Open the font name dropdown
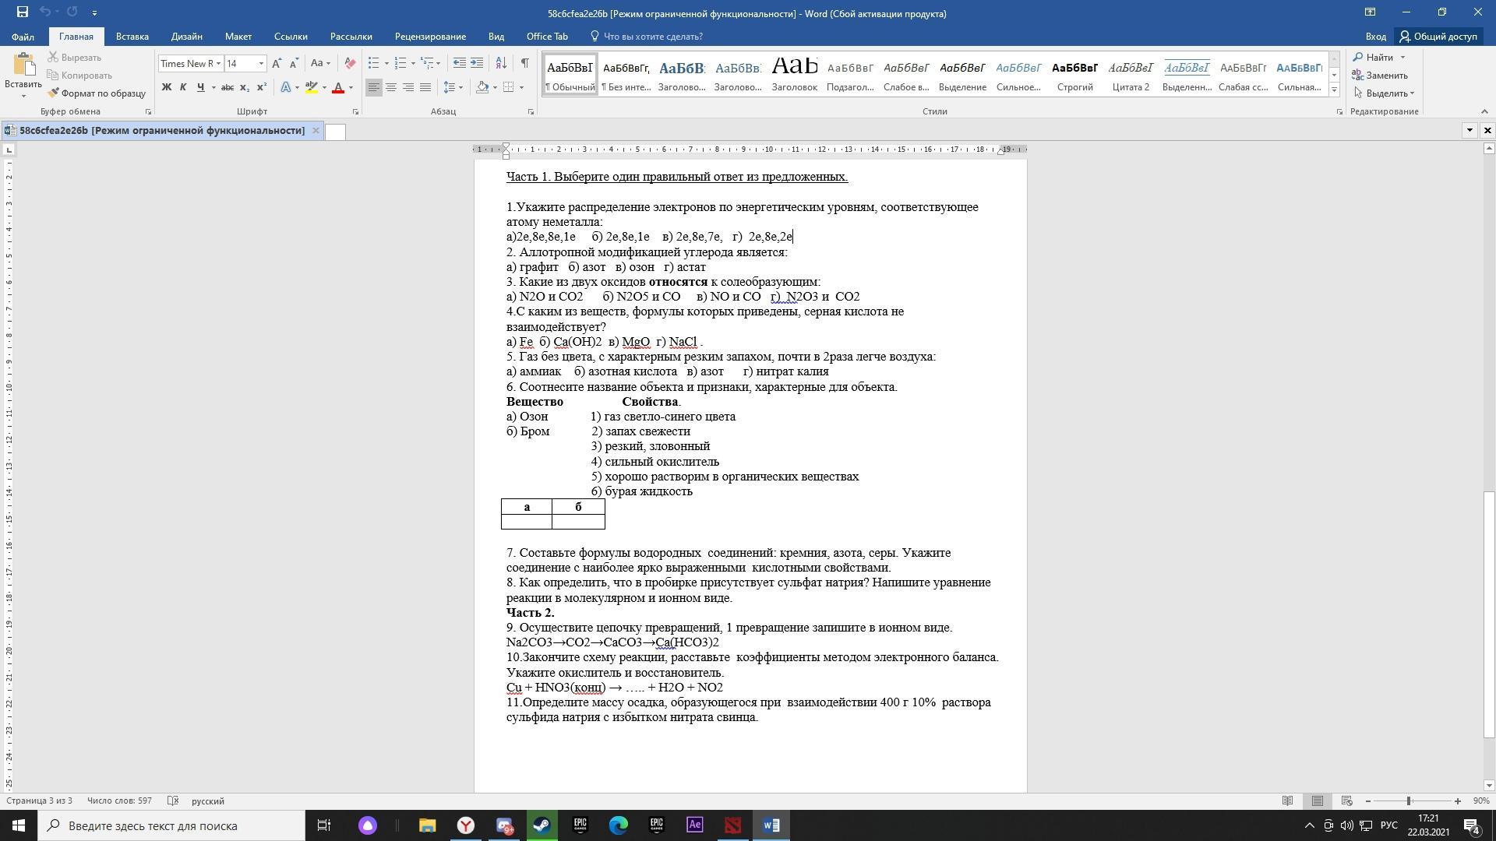1496x841 pixels. [218, 63]
